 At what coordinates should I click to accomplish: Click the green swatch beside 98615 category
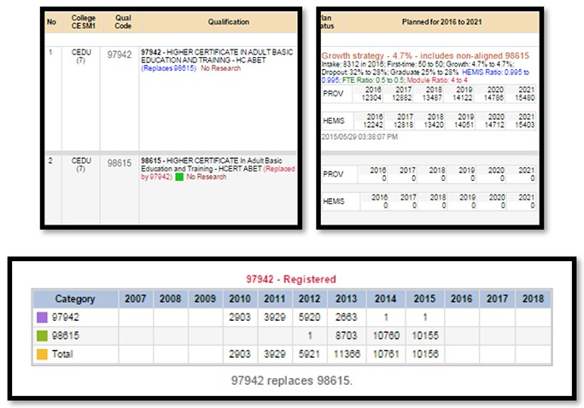point(41,335)
